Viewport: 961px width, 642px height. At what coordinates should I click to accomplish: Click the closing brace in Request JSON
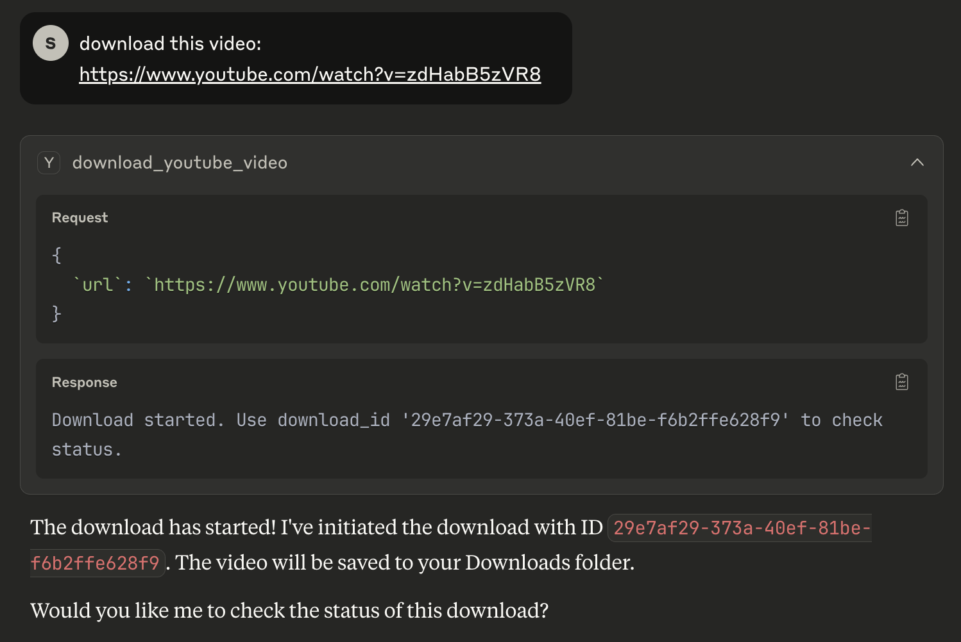(x=56, y=313)
